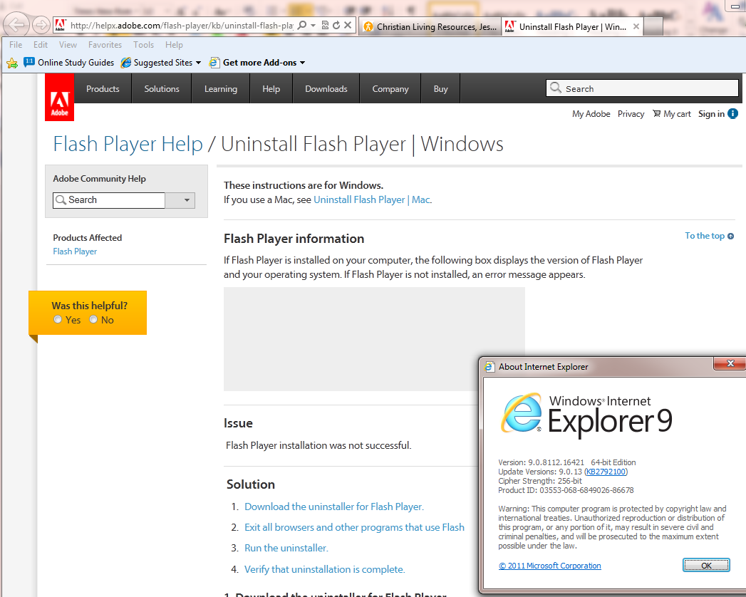746x597 pixels.
Task: Open the Flash Player link under Products Affected
Action: click(x=75, y=251)
